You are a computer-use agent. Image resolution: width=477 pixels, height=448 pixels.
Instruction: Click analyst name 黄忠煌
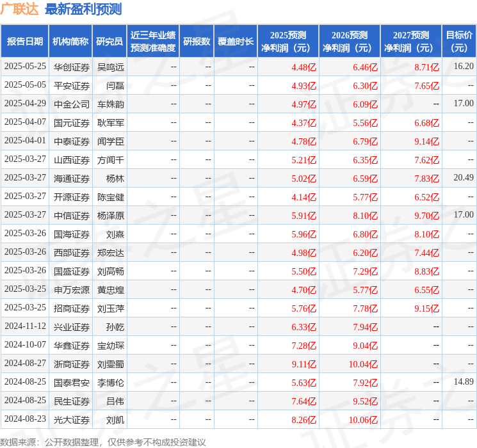tap(110, 290)
